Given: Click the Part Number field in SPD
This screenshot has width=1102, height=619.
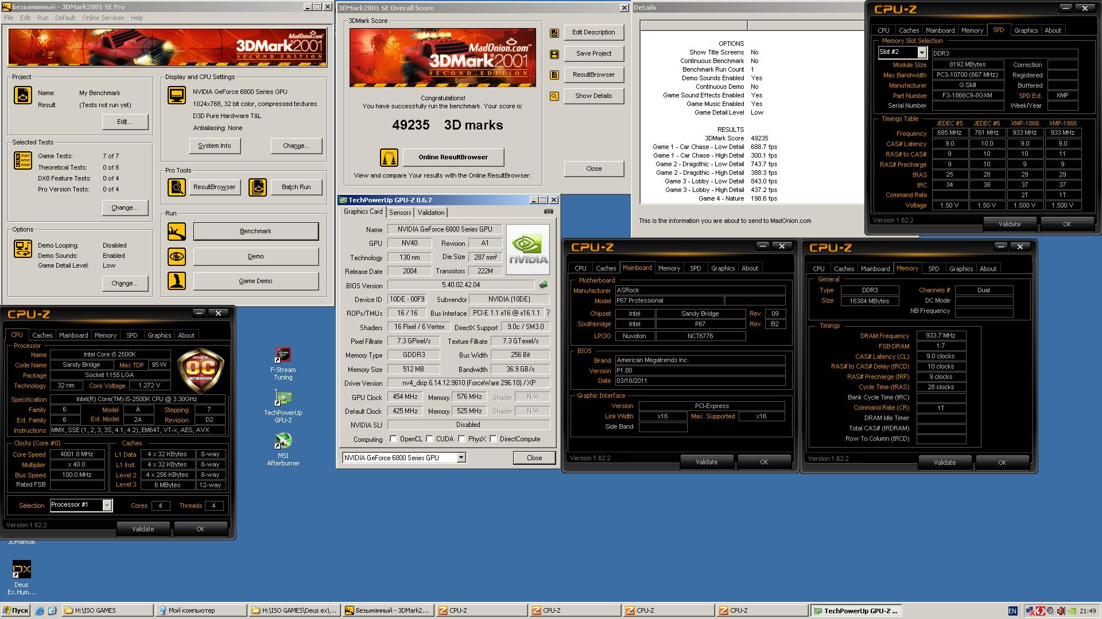Looking at the screenshot, I should point(967,96).
